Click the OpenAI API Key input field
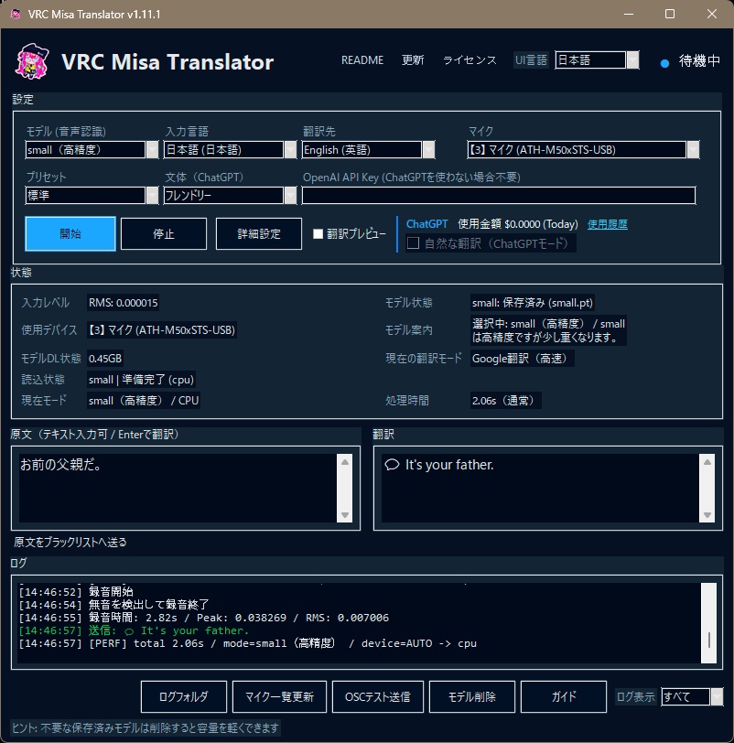This screenshot has height=743, width=734. pos(499,195)
